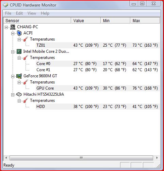This screenshot has height=171, width=164.
Task: Click the GeForce 9600M GT card icon
Action: (x=19, y=76)
